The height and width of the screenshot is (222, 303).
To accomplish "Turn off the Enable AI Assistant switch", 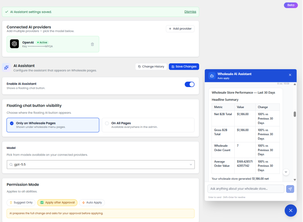I will point(189,84).
